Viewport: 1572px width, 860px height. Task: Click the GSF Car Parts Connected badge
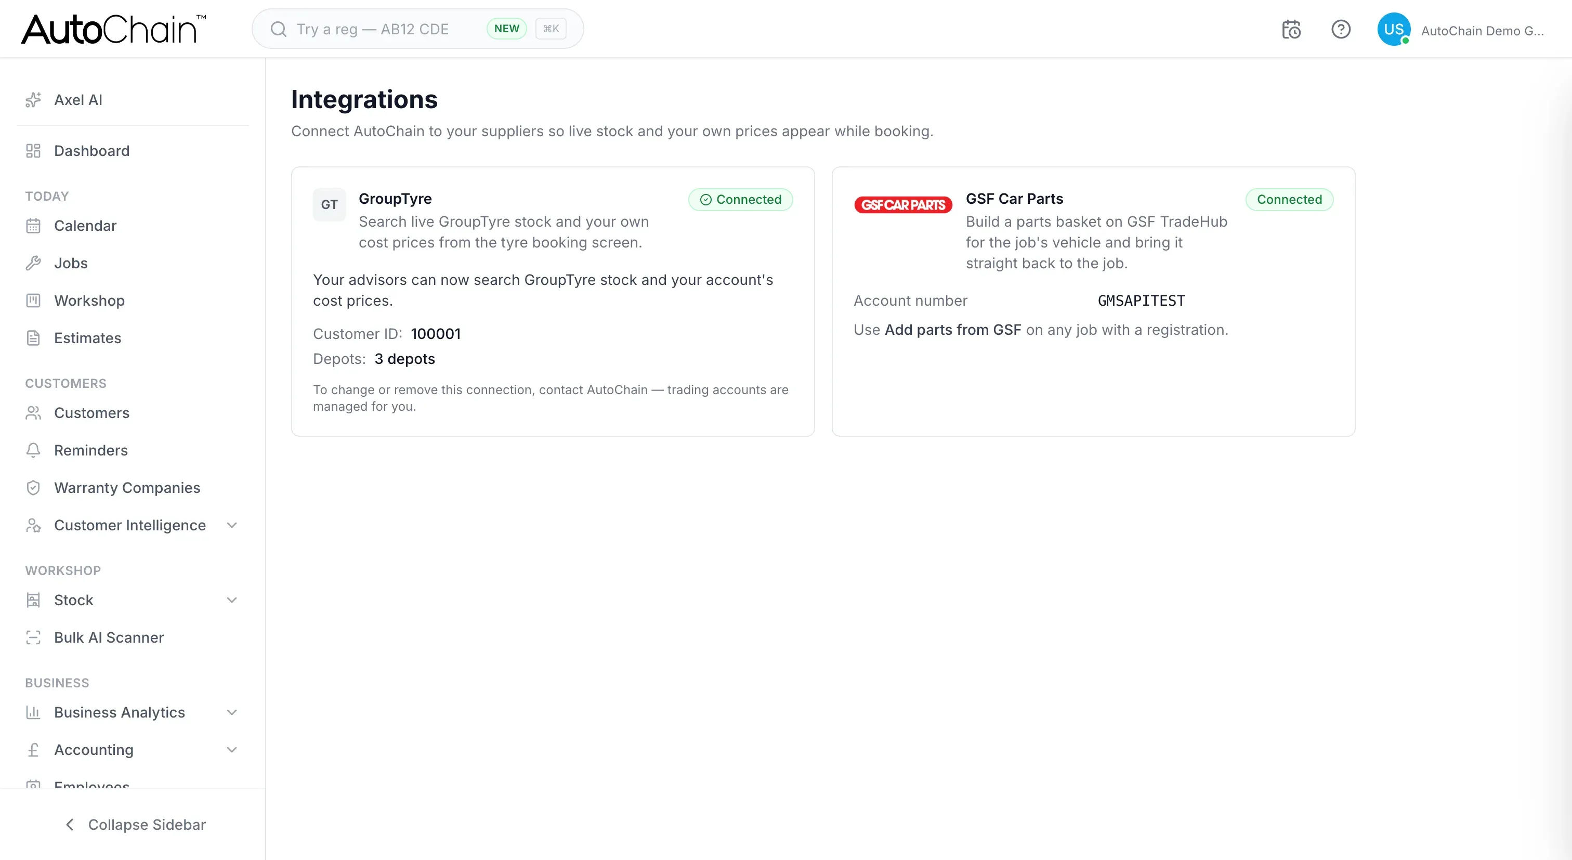tap(1289, 200)
